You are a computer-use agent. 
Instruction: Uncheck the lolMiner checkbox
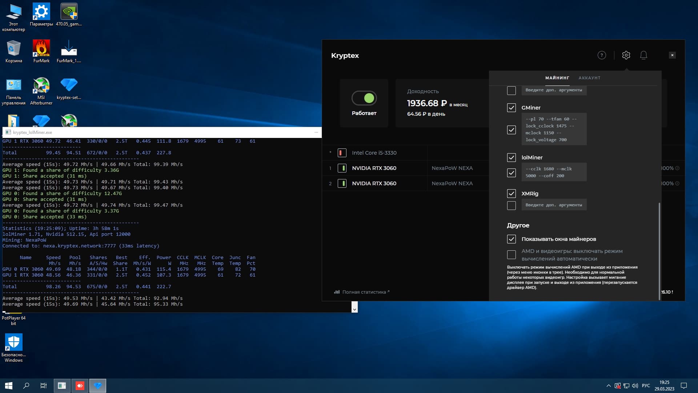(x=511, y=158)
